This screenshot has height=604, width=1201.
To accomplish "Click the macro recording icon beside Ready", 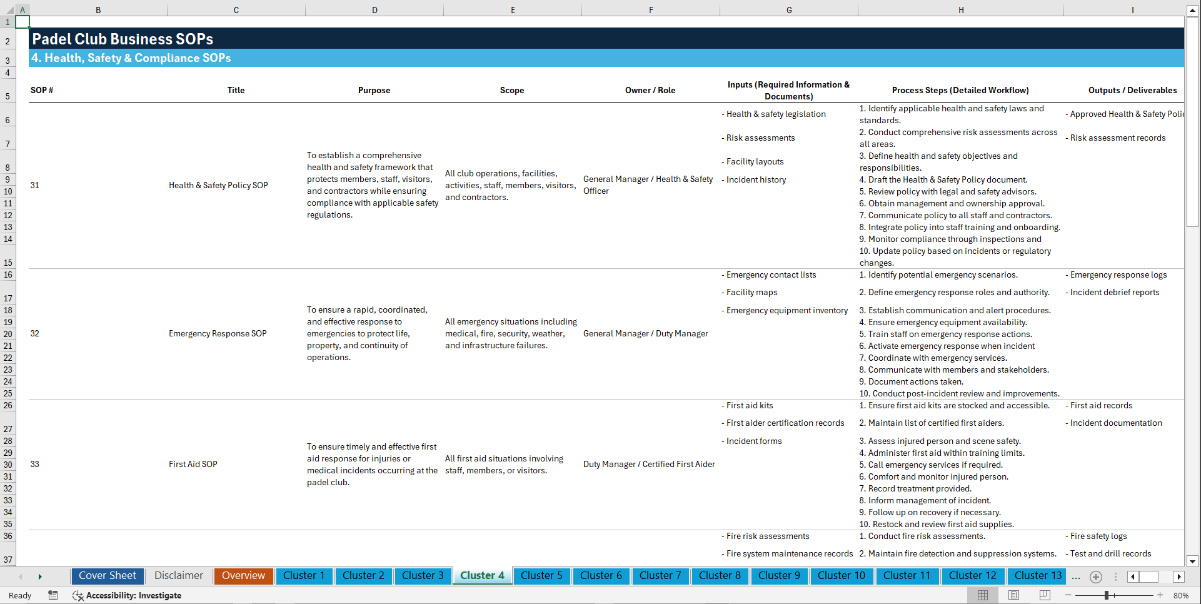I will pos(53,595).
